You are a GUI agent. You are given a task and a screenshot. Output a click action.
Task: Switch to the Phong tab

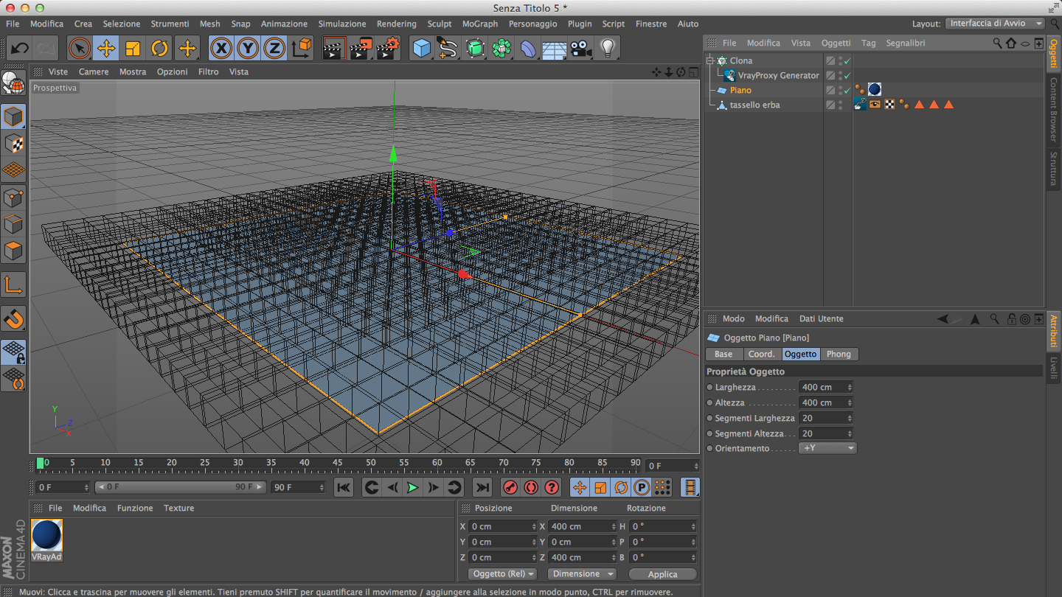point(839,355)
